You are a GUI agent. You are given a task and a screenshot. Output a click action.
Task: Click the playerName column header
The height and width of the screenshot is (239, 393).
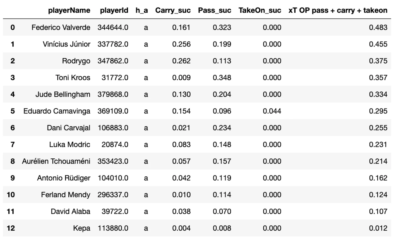(69, 10)
